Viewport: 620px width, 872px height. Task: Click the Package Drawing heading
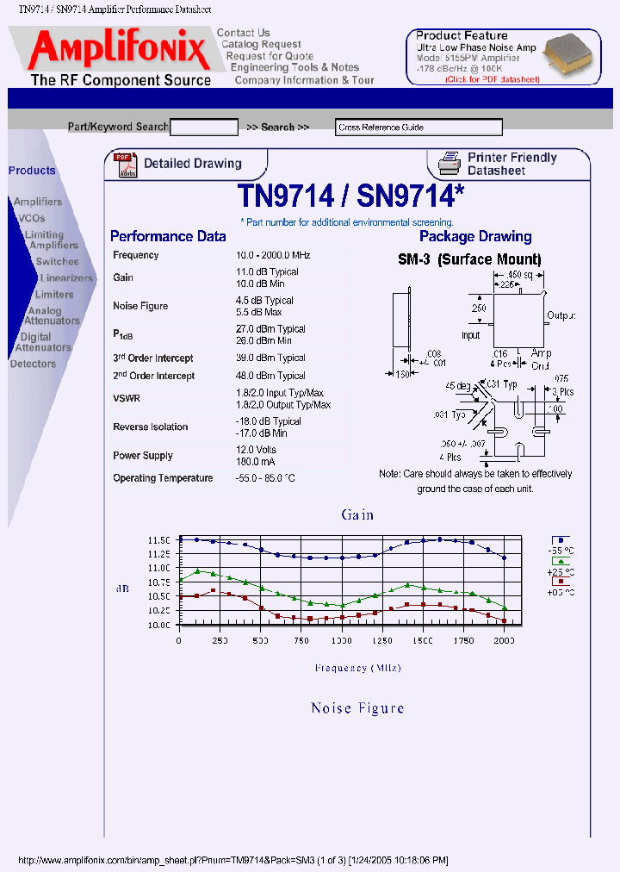pyautogui.click(x=475, y=236)
